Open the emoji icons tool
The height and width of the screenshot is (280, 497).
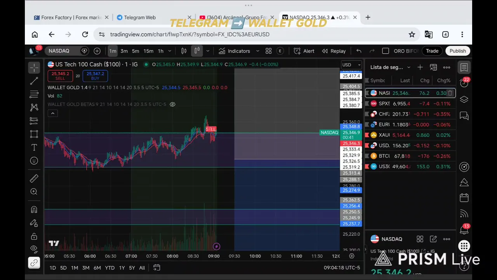(34, 161)
